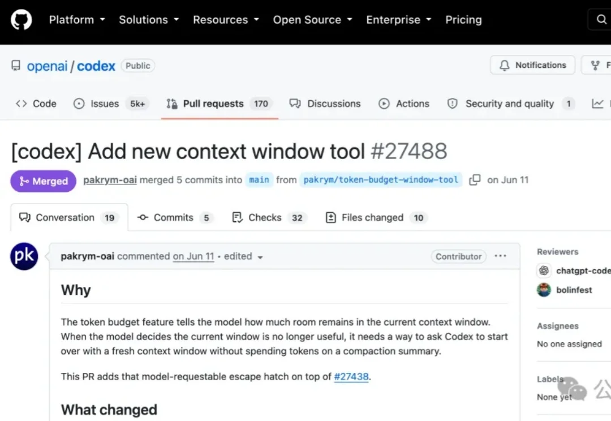Screen dimensions: 611x421
Task: Expand the Platform dropdown menu
Action: pos(77,19)
